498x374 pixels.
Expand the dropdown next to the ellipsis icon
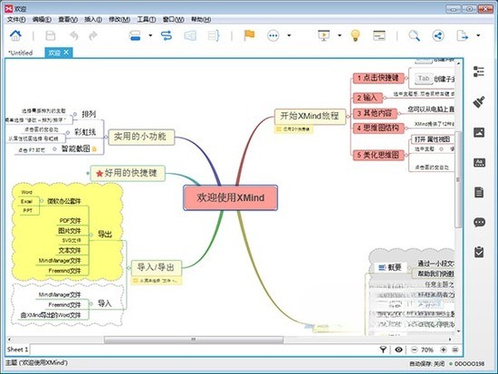[289, 35]
